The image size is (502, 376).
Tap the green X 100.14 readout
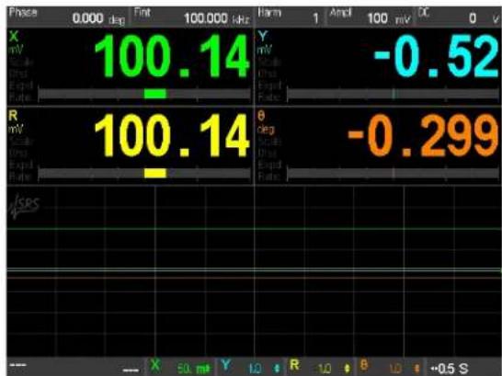[x=172, y=56]
